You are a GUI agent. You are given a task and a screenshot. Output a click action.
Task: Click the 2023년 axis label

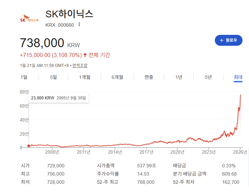pos(209,152)
